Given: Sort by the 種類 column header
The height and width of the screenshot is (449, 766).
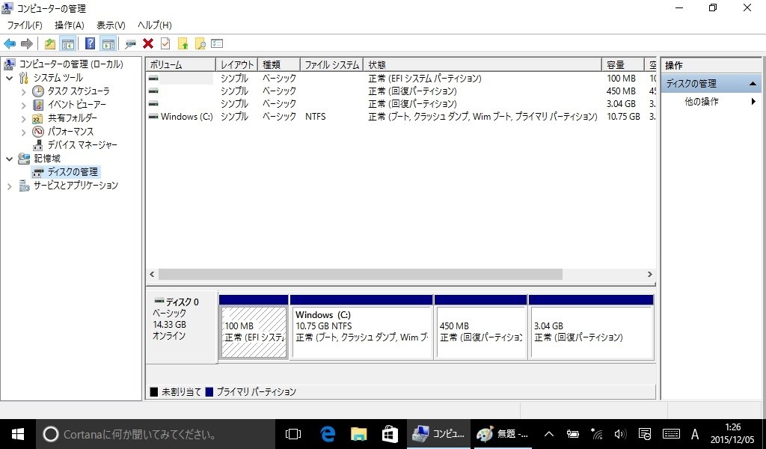Looking at the screenshot, I should click(279, 64).
